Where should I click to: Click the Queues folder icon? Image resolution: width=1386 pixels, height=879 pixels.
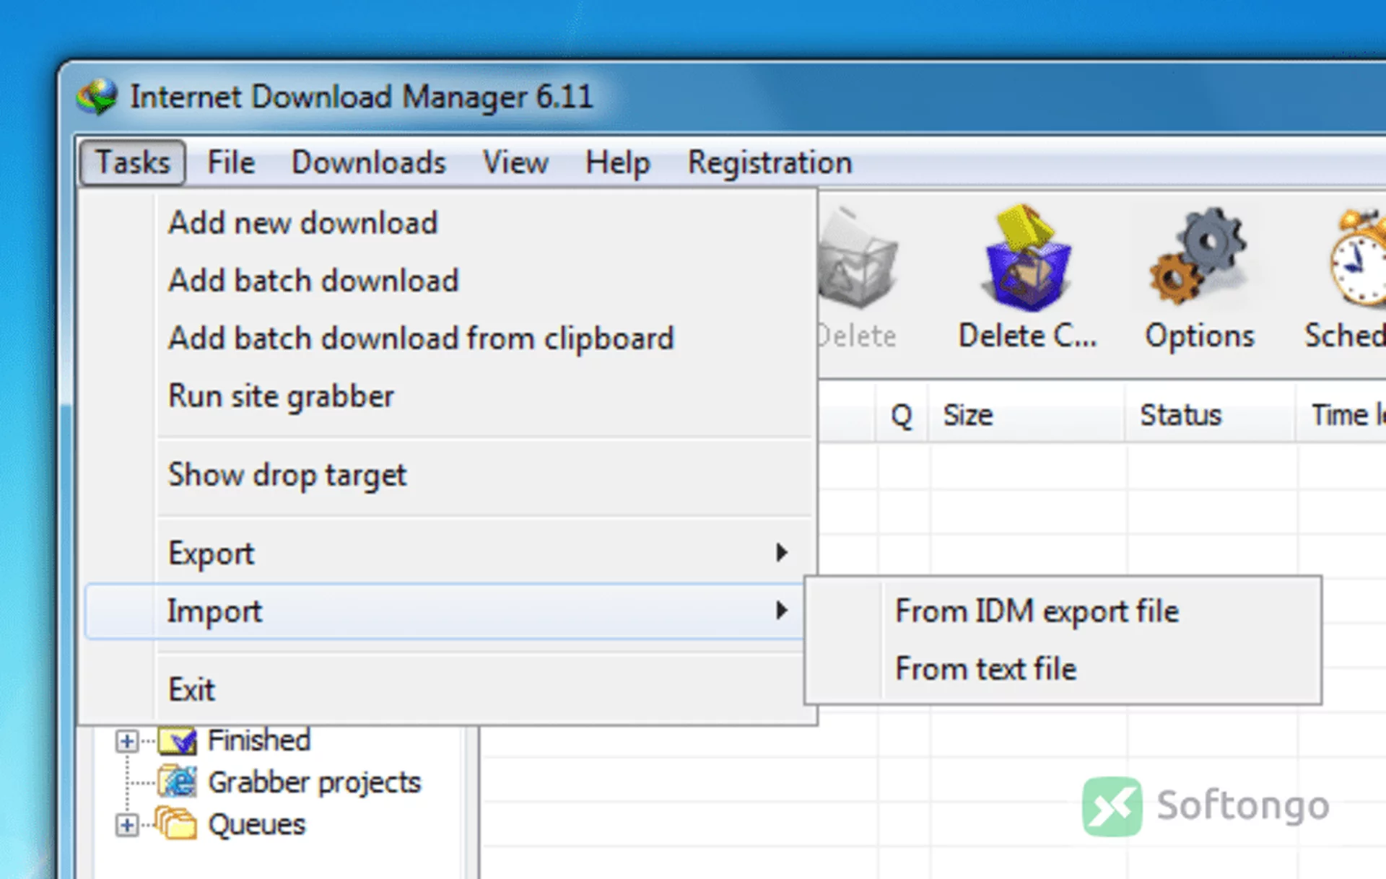pos(175,823)
